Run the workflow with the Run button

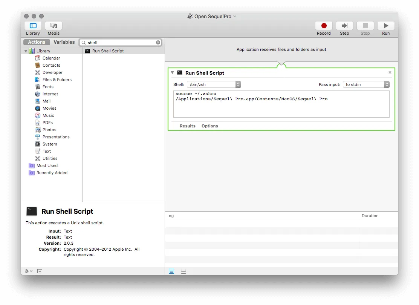pyautogui.click(x=385, y=26)
